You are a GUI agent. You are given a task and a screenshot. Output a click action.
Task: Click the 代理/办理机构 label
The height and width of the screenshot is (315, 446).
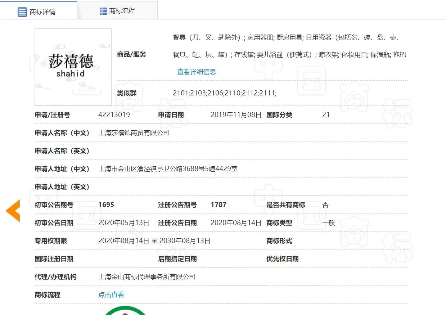point(56,277)
